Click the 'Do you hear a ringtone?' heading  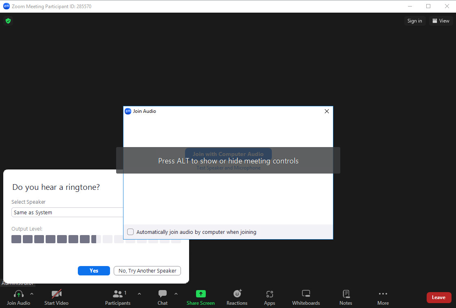coord(56,187)
